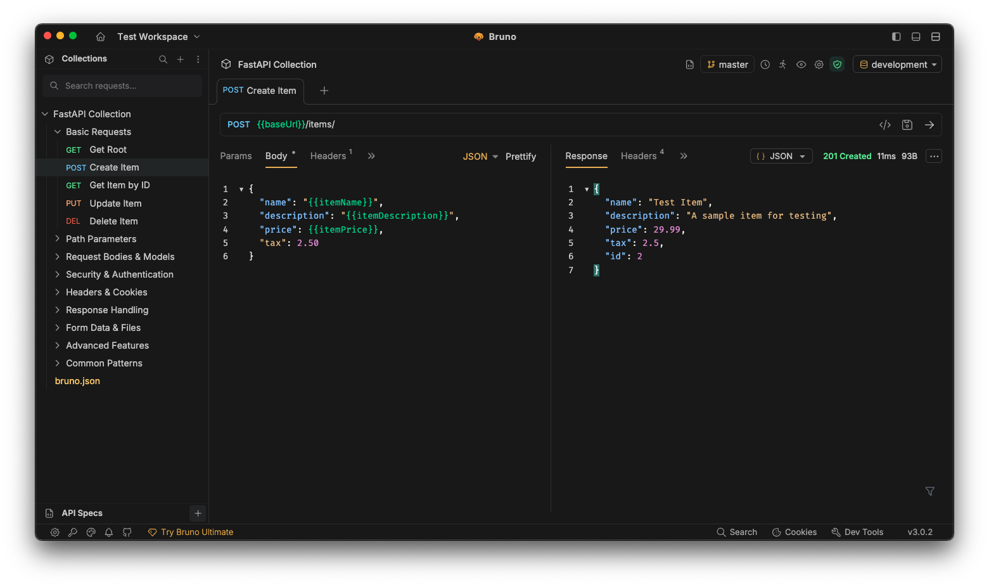Switch to the response Headers tab
The height and width of the screenshot is (587, 989).
[x=638, y=156]
